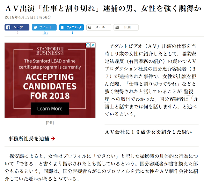This screenshot has width=204, height=187.
Task: Click the mail envelope icon
Action: coord(90,27)
